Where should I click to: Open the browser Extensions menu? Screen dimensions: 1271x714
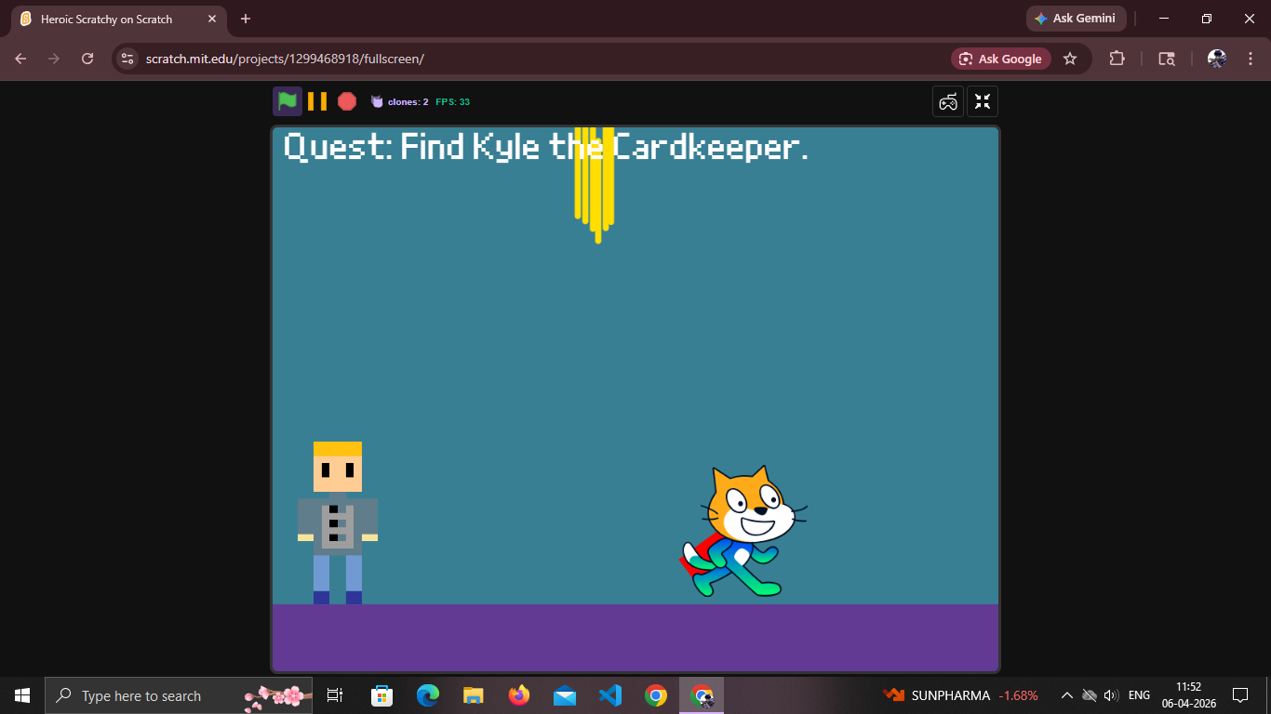[x=1117, y=59]
